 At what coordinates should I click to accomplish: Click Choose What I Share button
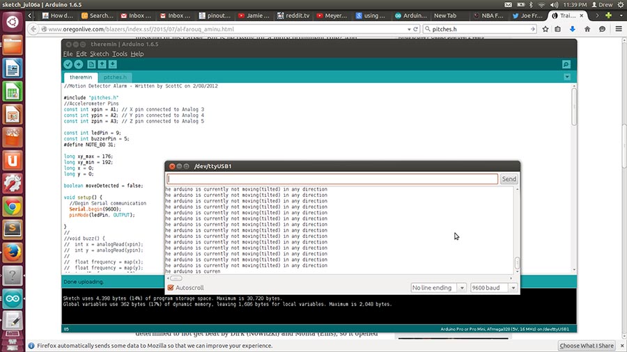(x=587, y=346)
